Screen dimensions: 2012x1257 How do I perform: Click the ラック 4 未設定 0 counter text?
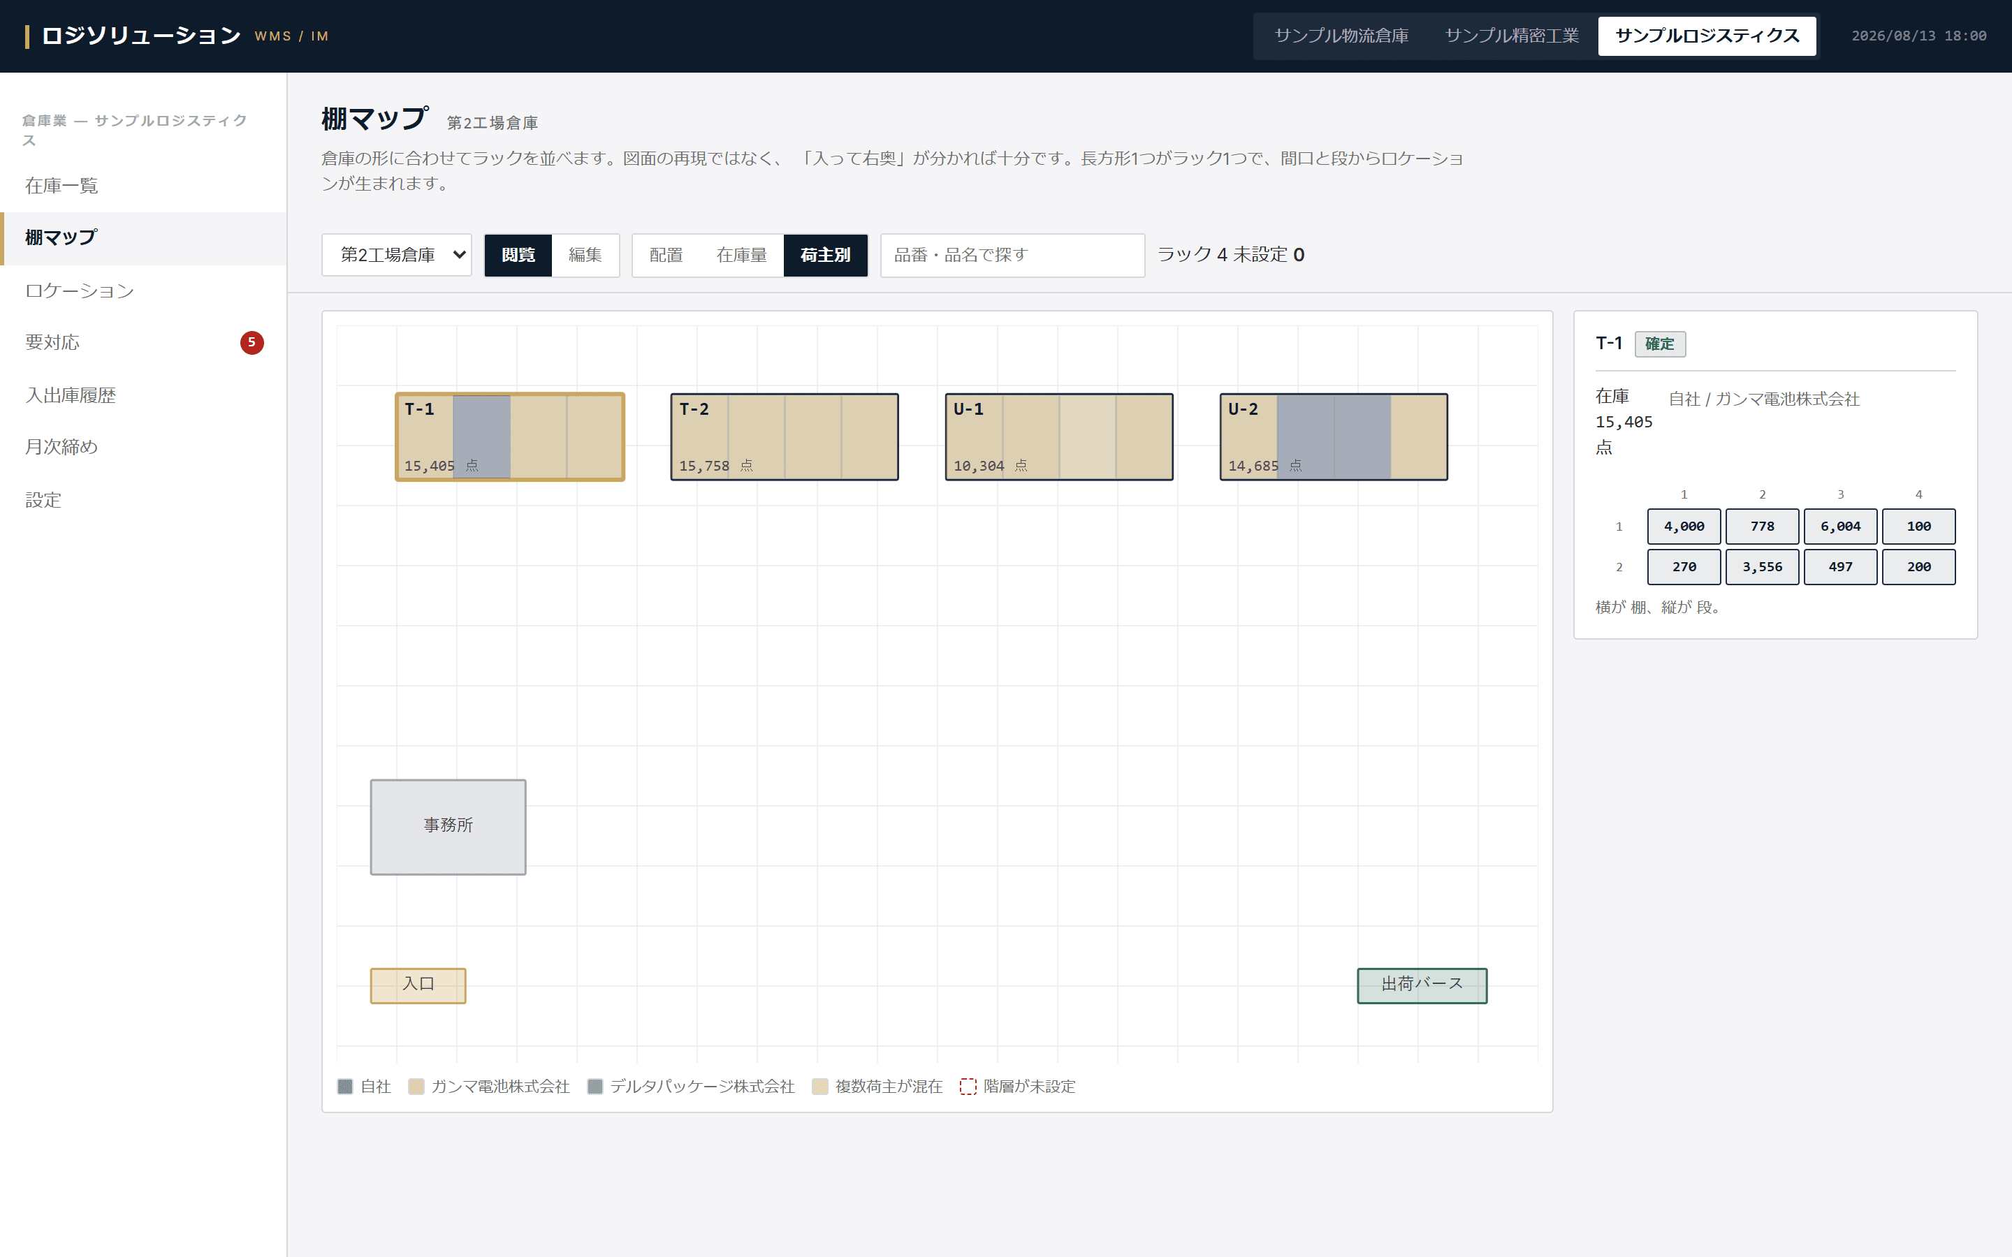[x=1230, y=254]
